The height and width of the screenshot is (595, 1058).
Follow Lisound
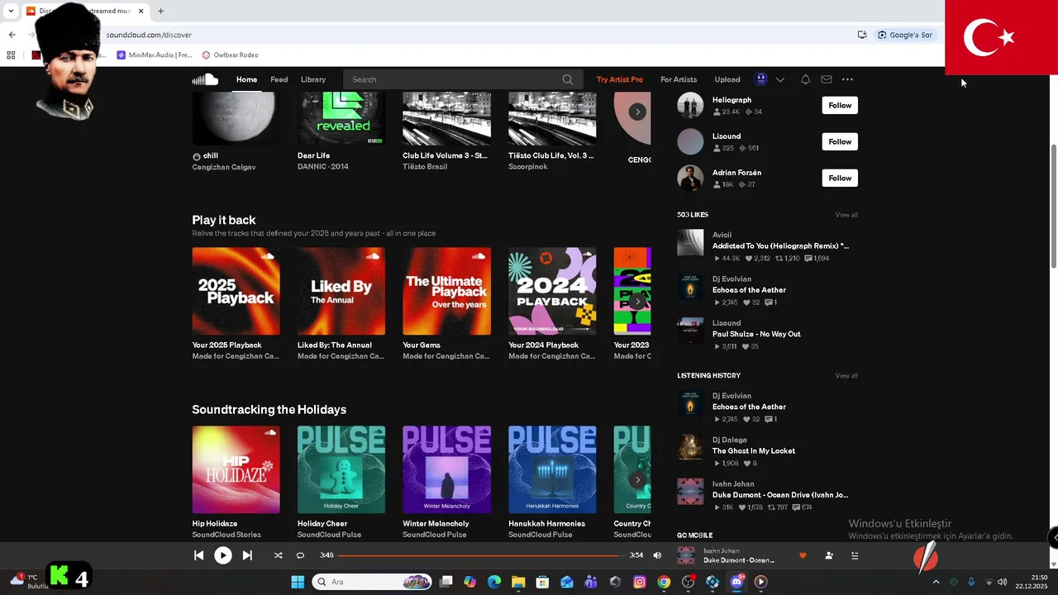click(x=840, y=141)
